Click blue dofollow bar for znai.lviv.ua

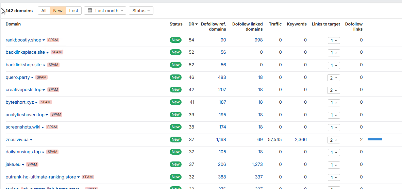click(375, 139)
